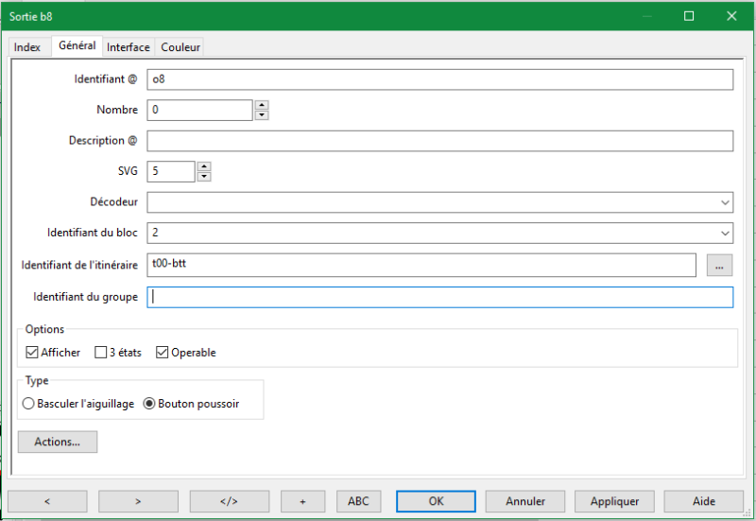Open the Identifiant du bloc dropdown
This screenshot has width=756, height=521.
[725, 233]
